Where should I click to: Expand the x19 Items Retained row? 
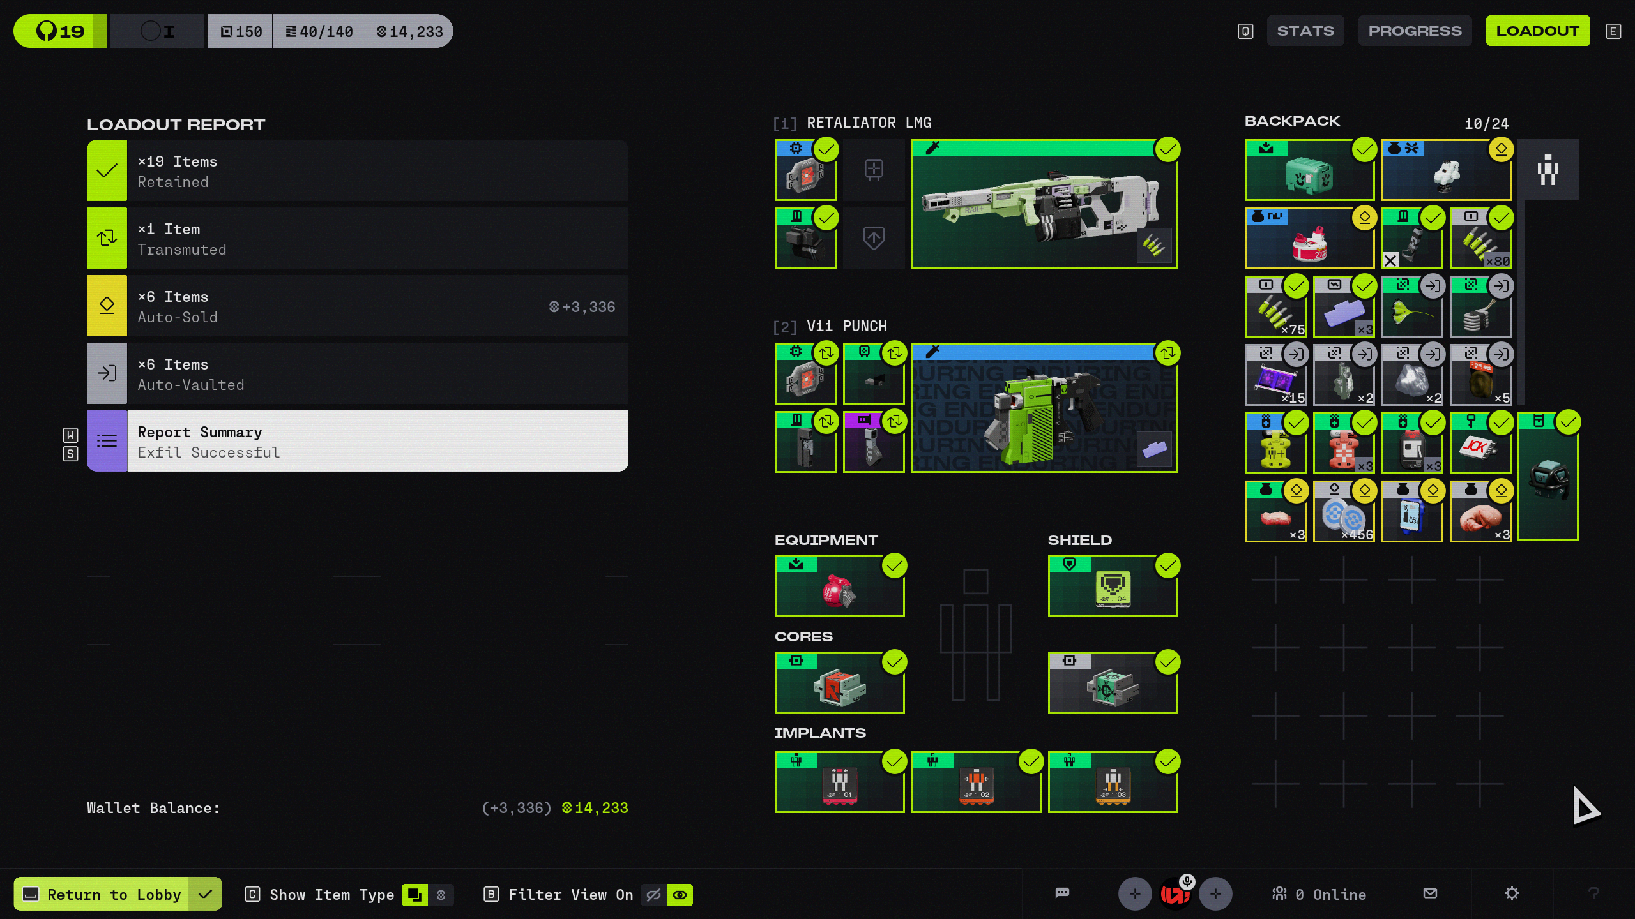coord(358,171)
